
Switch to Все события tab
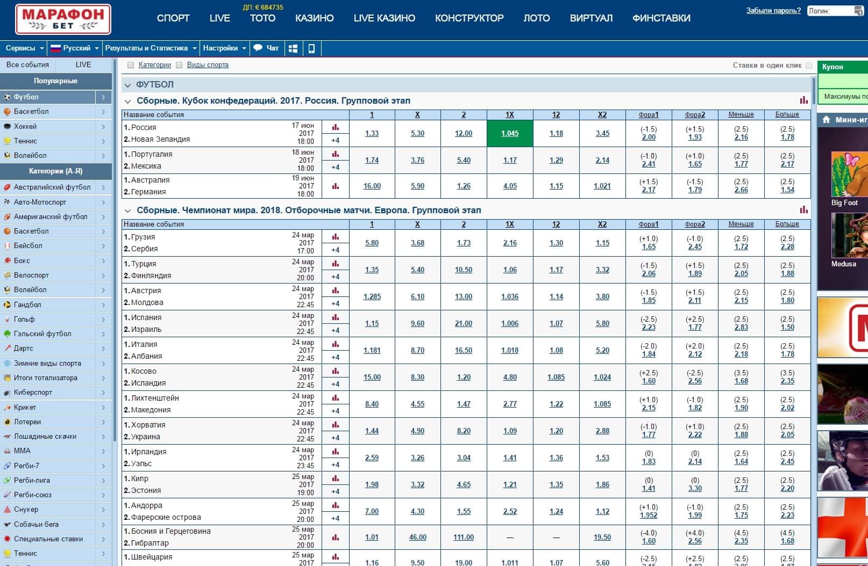click(x=28, y=64)
